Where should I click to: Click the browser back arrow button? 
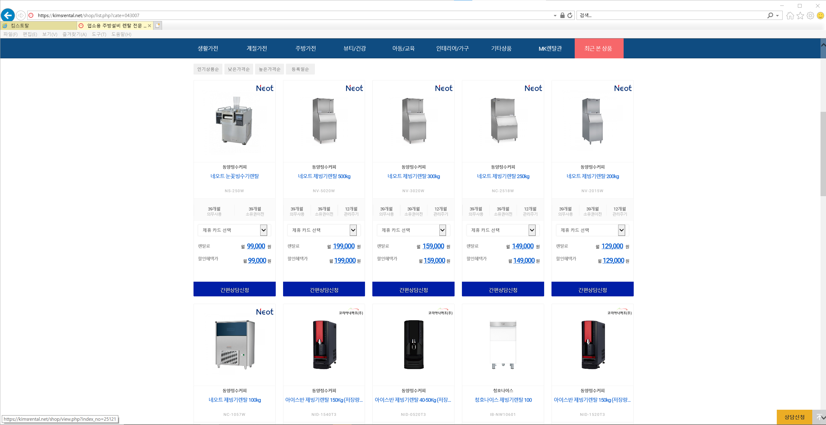tap(8, 15)
